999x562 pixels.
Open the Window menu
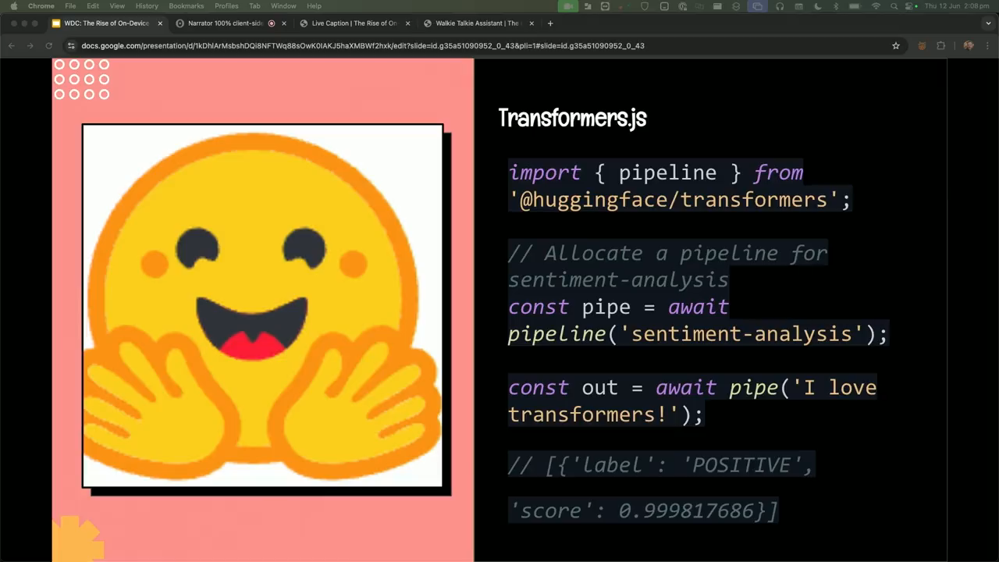[283, 6]
